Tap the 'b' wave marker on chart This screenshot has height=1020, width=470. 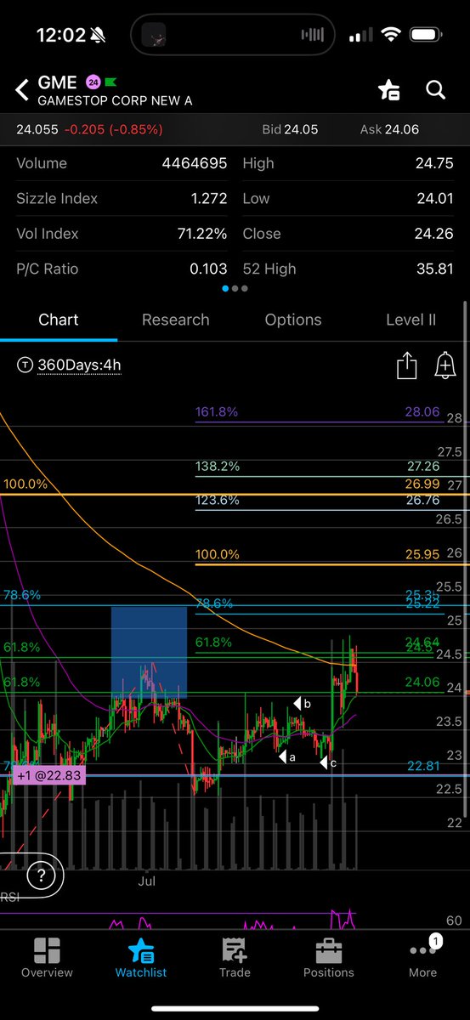[302, 704]
